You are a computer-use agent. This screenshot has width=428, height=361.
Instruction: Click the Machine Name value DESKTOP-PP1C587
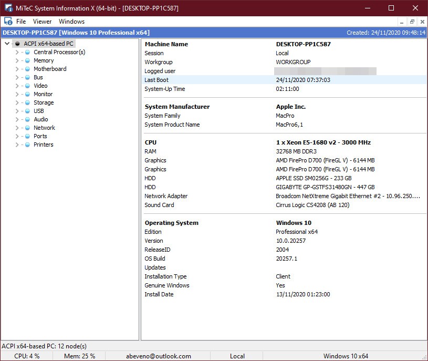coord(303,44)
